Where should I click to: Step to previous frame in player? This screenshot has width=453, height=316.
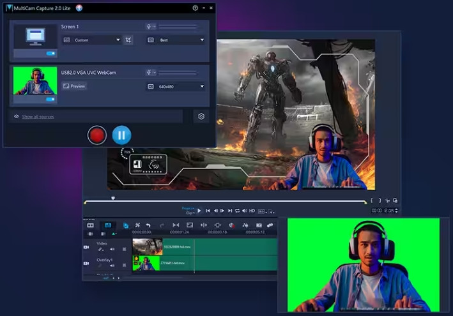click(215, 211)
